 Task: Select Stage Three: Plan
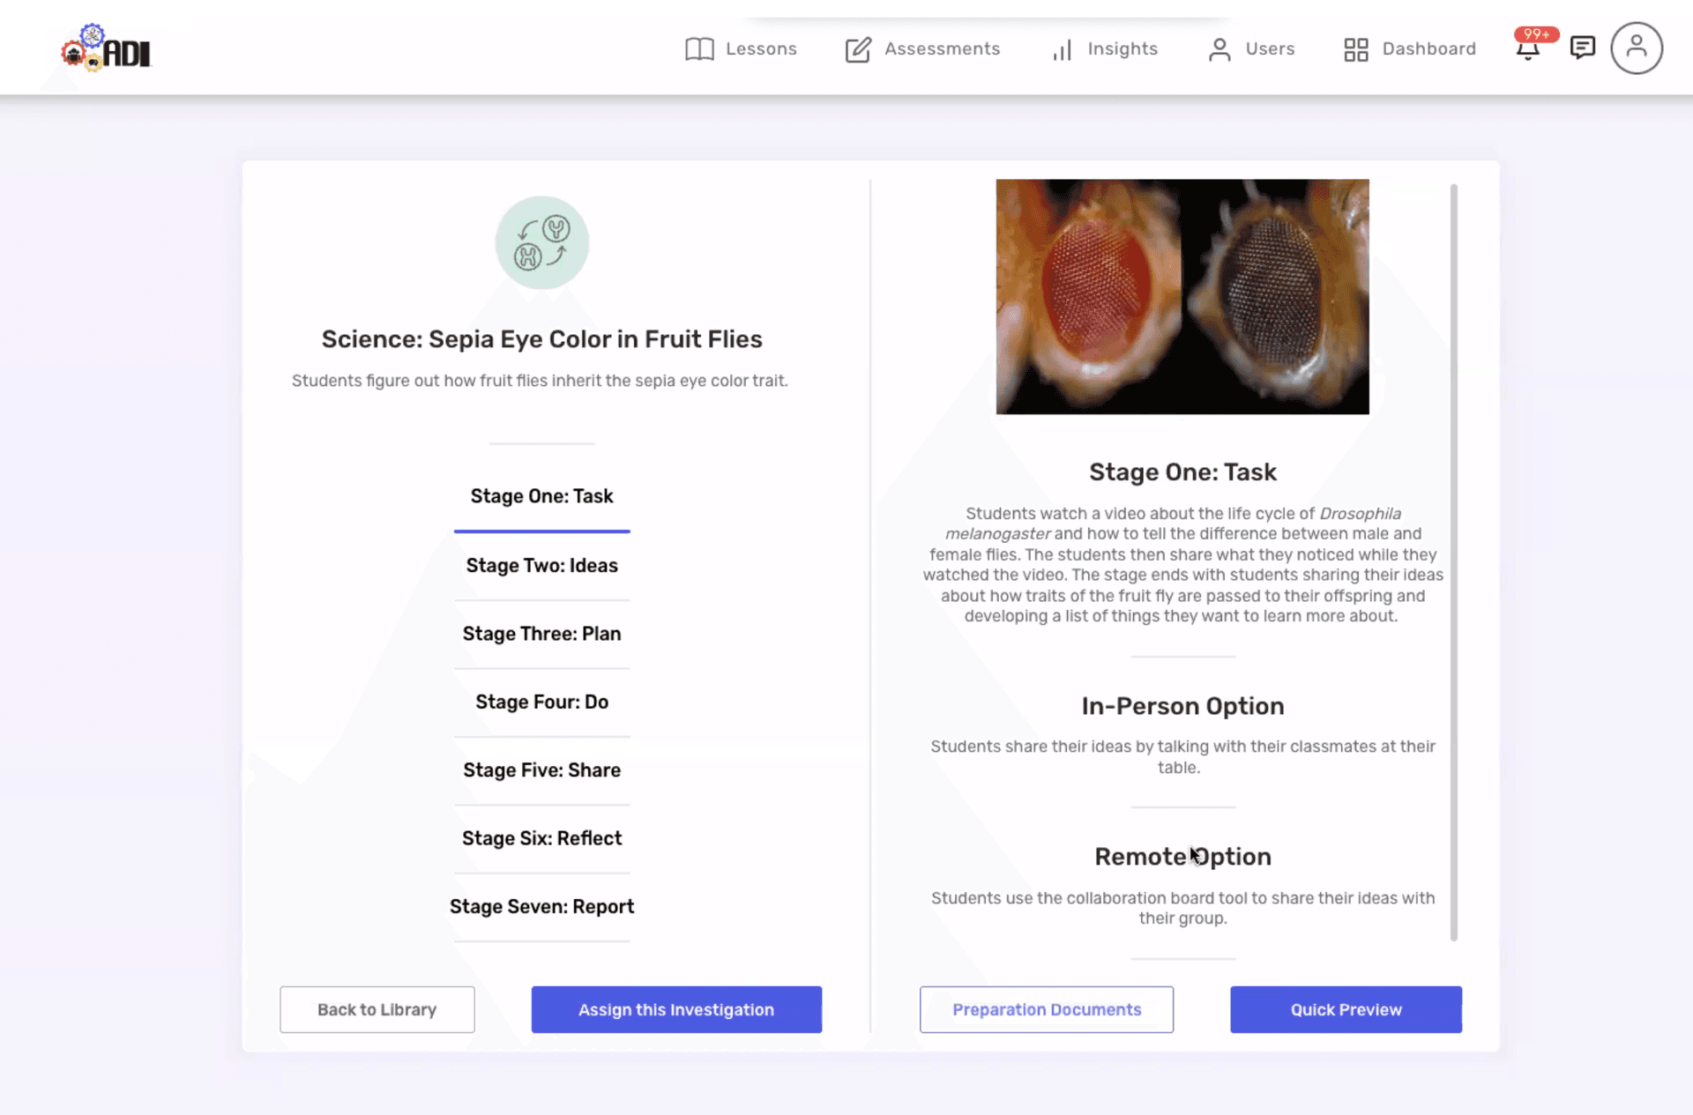pyautogui.click(x=541, y=633)
